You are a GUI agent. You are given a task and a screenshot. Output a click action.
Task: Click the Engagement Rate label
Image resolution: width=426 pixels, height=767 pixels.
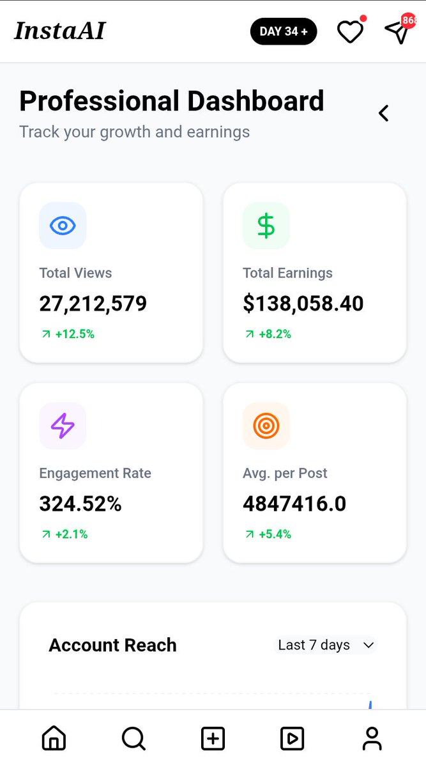[95, 474]
